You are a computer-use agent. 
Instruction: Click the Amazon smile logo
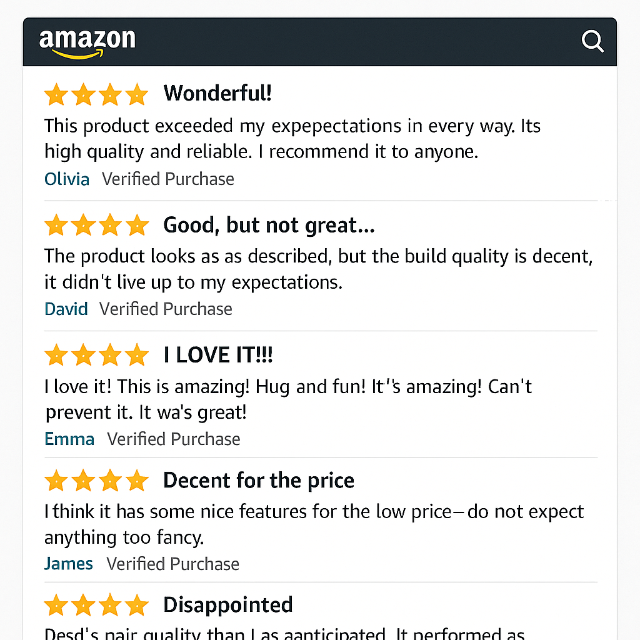pyautogui.click(x=87, y=41)
